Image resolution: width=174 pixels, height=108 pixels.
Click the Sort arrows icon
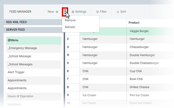pyautogui.click(x=118, y=12)
